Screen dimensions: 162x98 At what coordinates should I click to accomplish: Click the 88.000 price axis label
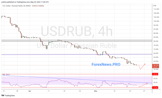coord(156,33)
